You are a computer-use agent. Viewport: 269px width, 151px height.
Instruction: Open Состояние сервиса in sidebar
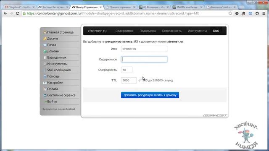point(61,95)
